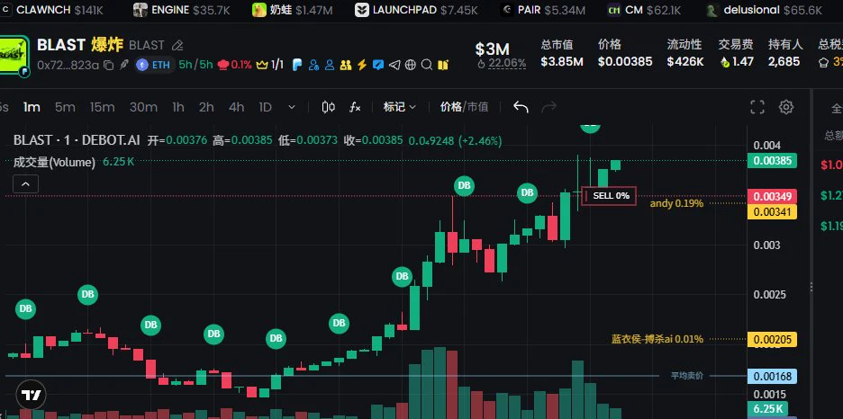Click the 蓝衣侯-搏杀ai 0.01% line label

(x=657, y=339)
